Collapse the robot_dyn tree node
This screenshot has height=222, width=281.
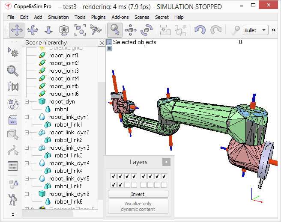(x=27, y=102)
